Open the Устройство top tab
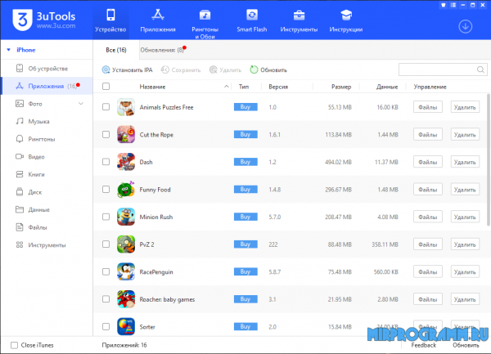The width and height of the screenshot is (491, 354). 110,20
